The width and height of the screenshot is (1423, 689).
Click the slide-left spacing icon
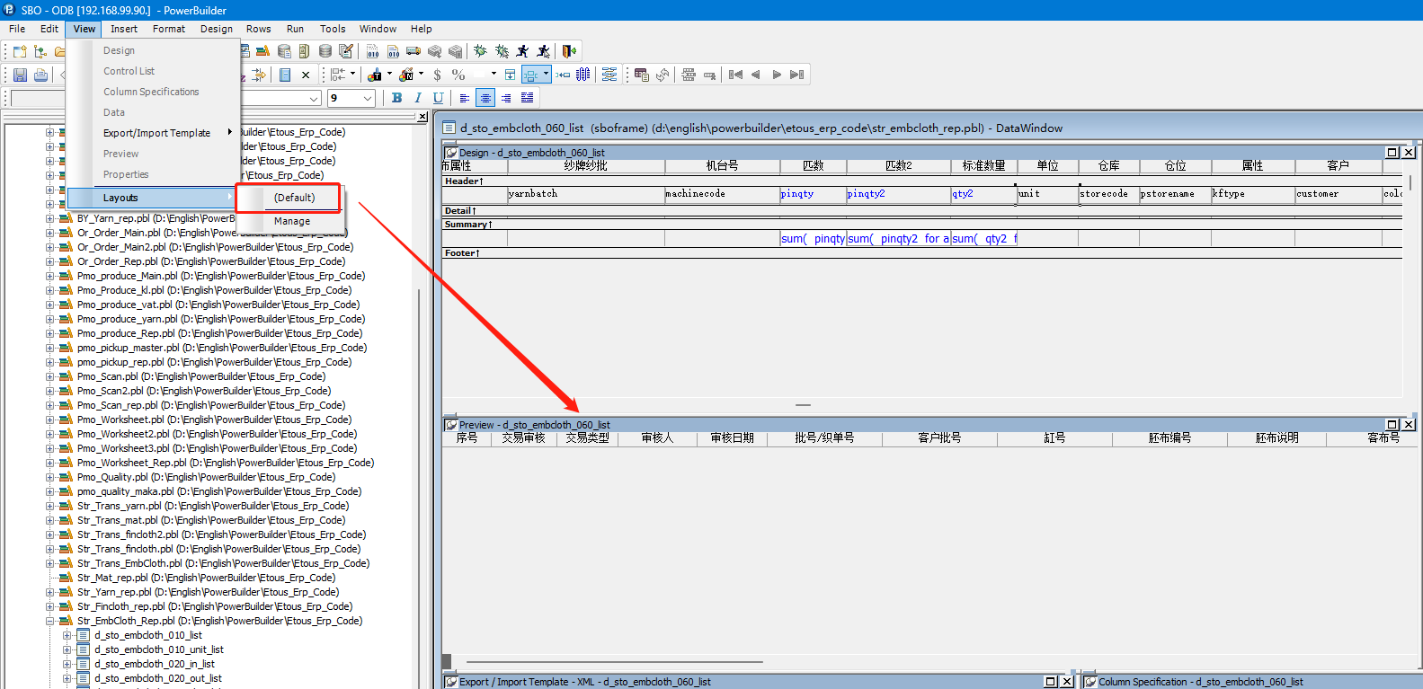pyautogui.click(x=563, y=75)
